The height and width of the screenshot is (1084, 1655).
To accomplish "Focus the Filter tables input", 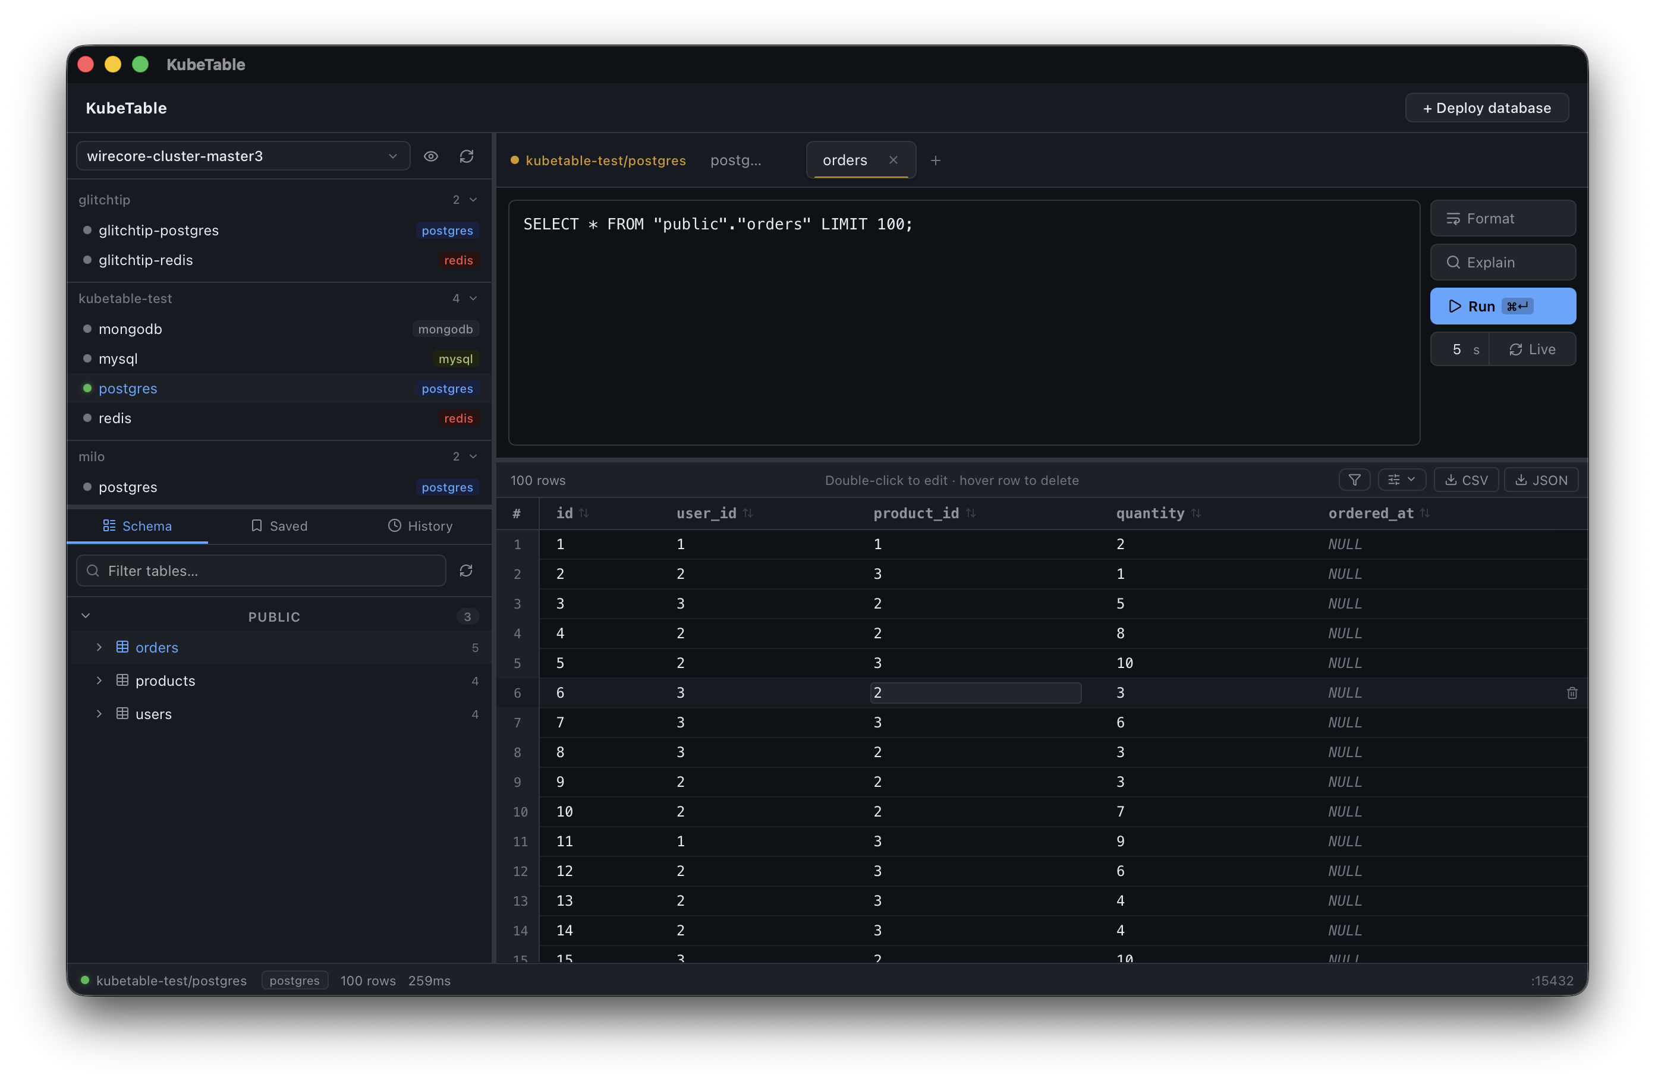I will [261, 570].
